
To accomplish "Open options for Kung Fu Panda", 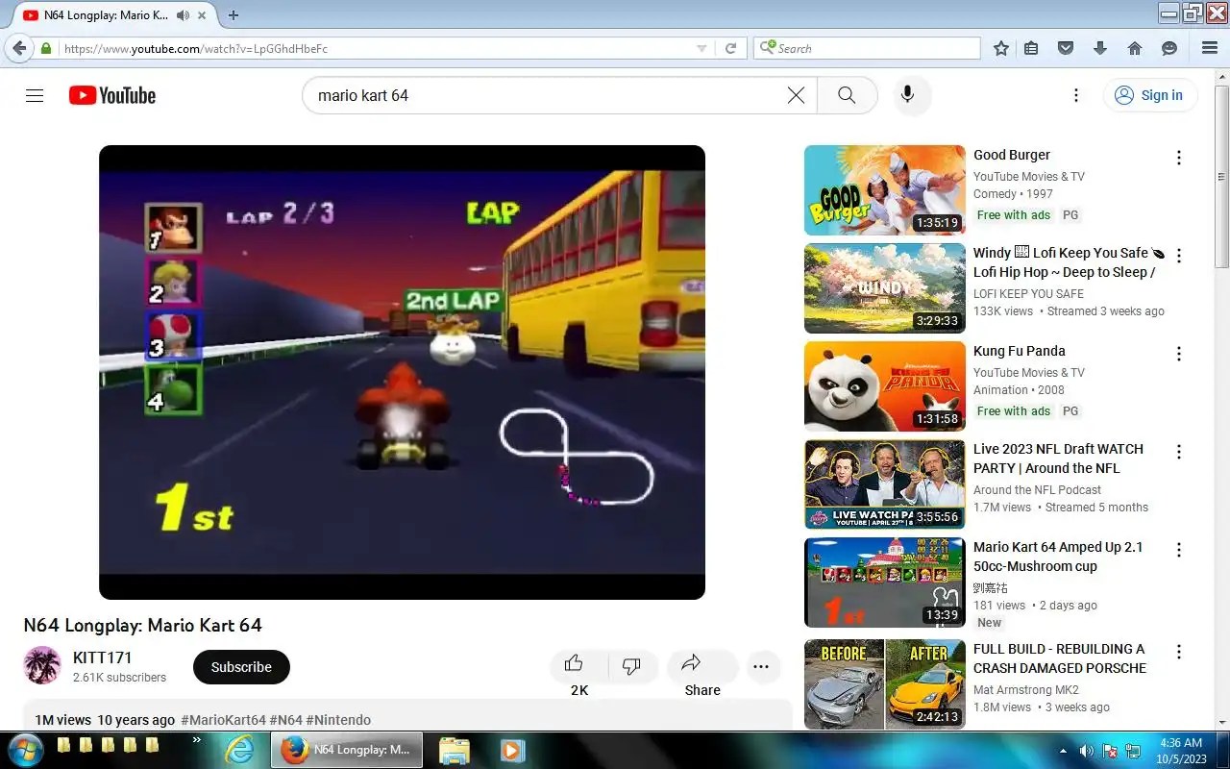I will [x=1179, y=354].
